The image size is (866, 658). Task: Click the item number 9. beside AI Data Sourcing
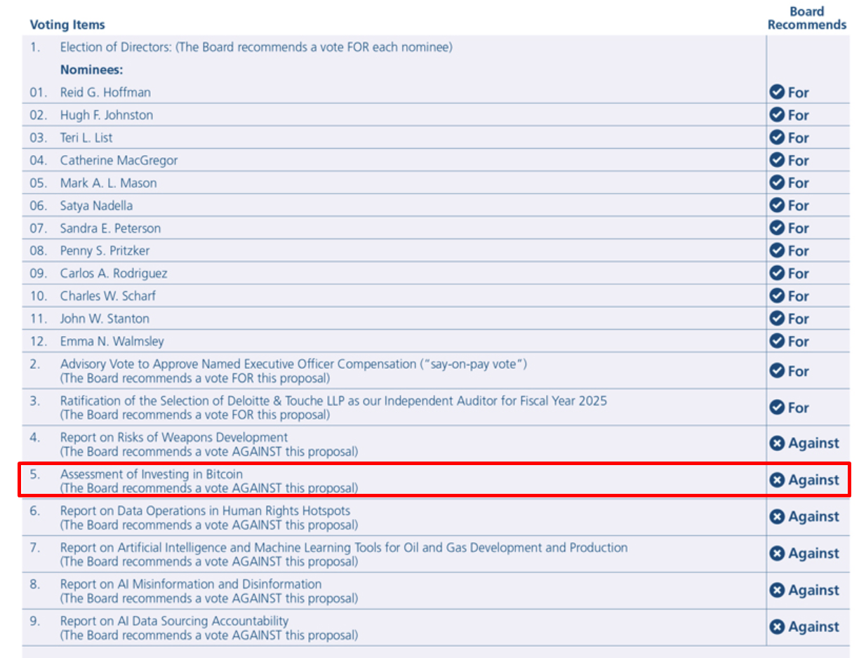[x=35, y=621]
